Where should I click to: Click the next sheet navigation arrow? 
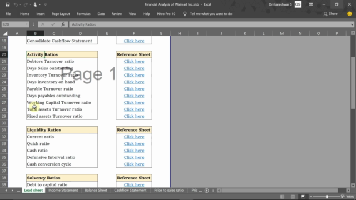[x=12, y=190]
